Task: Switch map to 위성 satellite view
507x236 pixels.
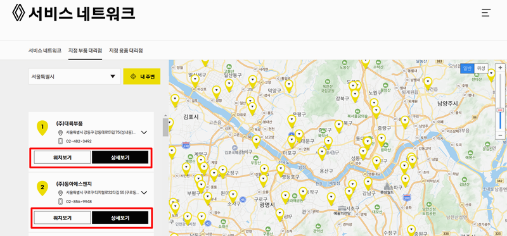Action: click(x=481, y=68)
